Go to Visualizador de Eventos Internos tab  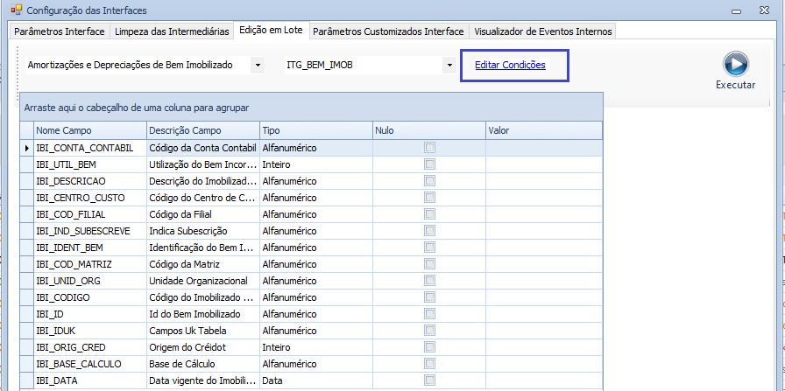542,31
